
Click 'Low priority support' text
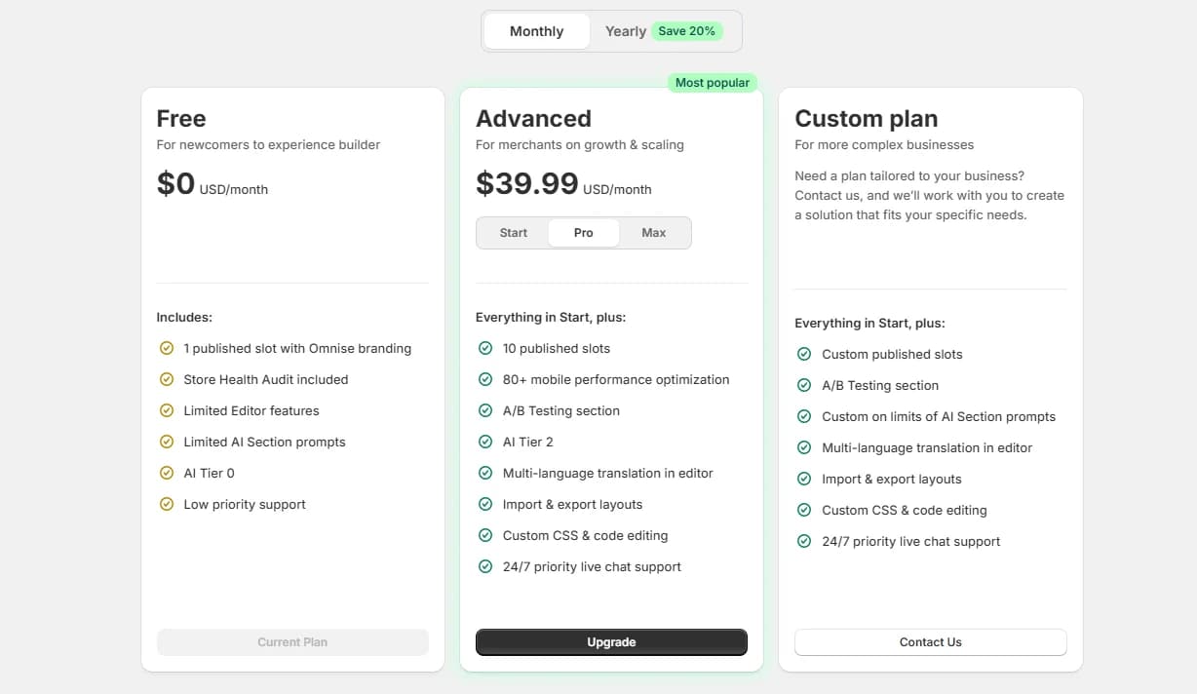click(x=245, y=504)
